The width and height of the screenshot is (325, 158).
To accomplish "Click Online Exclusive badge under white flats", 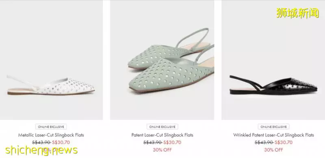I will click(51, 127).
